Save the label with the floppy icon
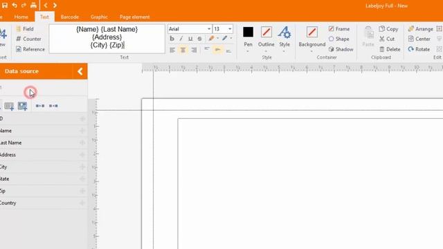Viewport: 443px width, 249px height. point(5,6)
